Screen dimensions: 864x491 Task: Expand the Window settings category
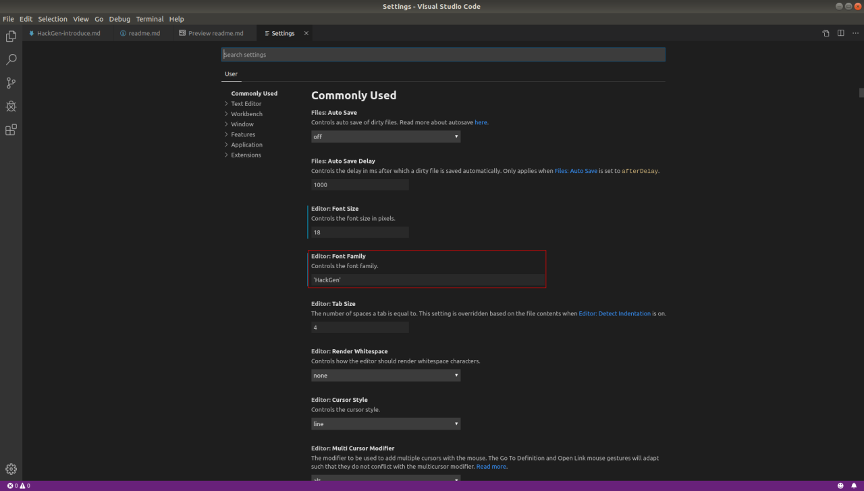pos(242,124)
